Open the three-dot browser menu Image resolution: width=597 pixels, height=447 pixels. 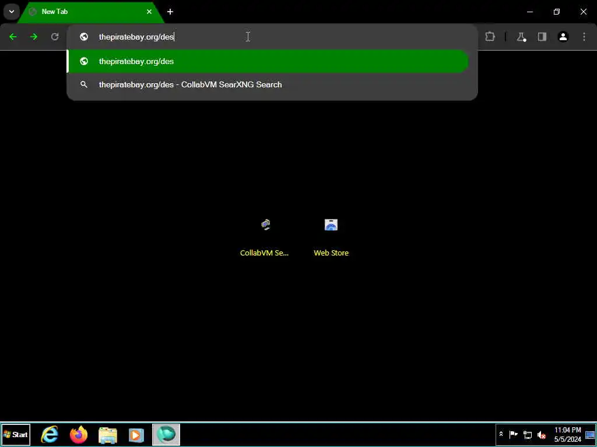point(584,37)
